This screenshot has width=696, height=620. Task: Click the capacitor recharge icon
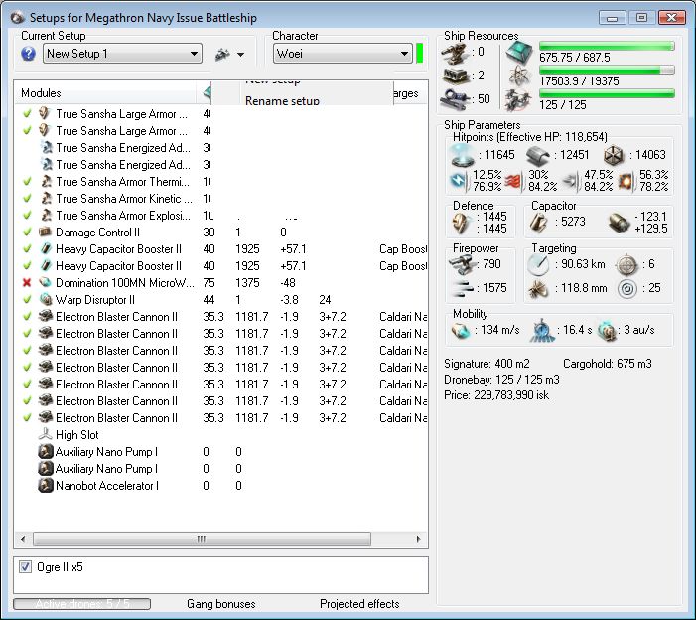coord(619,223)
